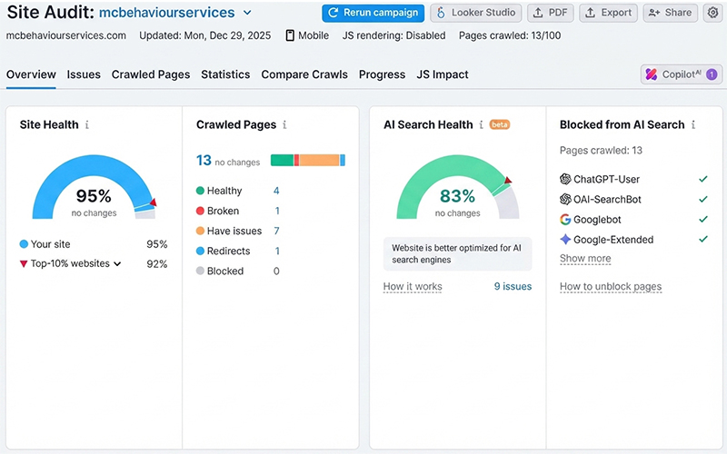Click the ChatGPT-User checkmark
The image size is (727, 454).
(702, 179)
